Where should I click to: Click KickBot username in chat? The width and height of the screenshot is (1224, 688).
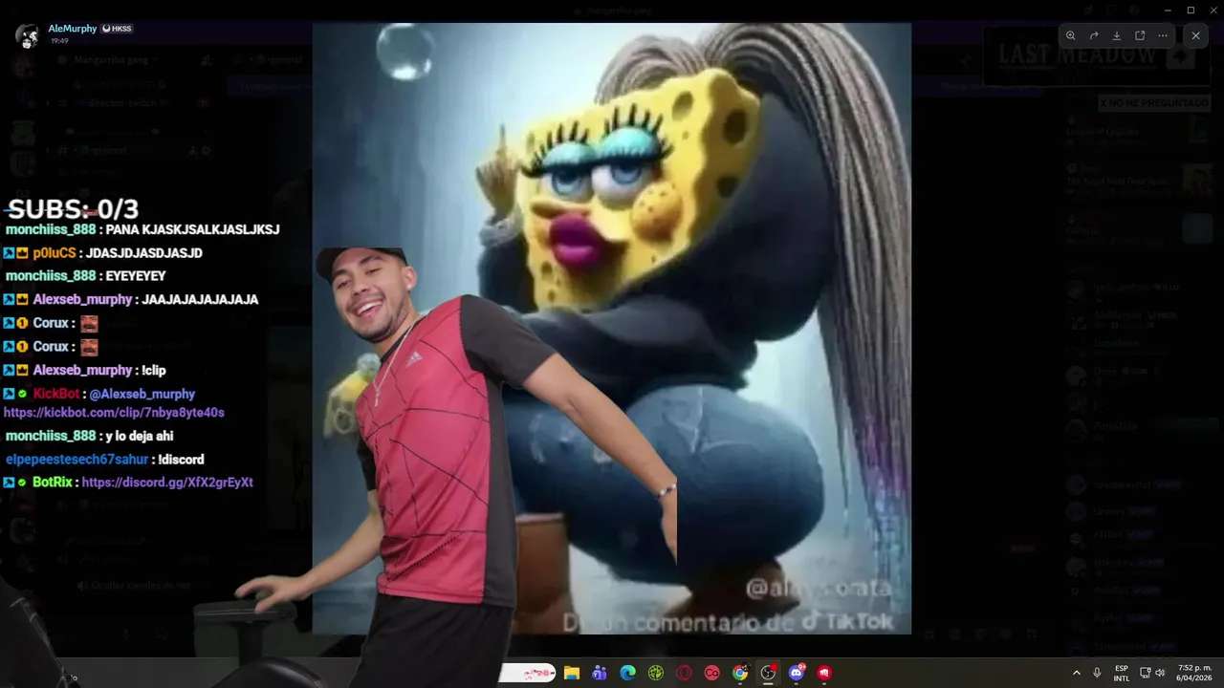pos(56,394)
